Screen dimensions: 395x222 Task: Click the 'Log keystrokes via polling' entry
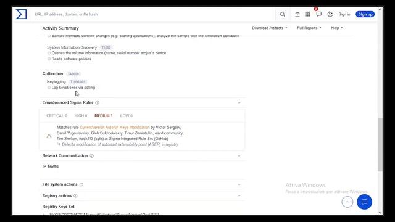(x=73, y=88)
